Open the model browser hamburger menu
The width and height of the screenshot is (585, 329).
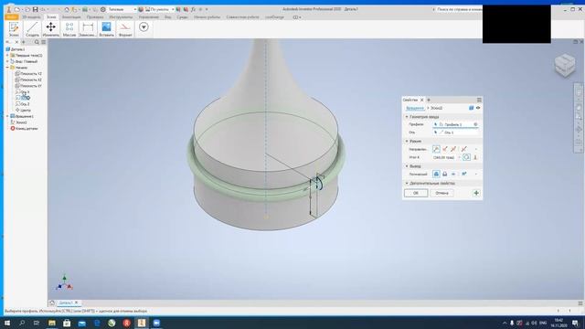click(x=44, y=42)
